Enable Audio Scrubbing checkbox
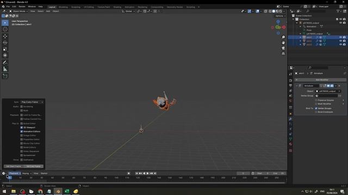348x195 pixels. pos(22,107)
